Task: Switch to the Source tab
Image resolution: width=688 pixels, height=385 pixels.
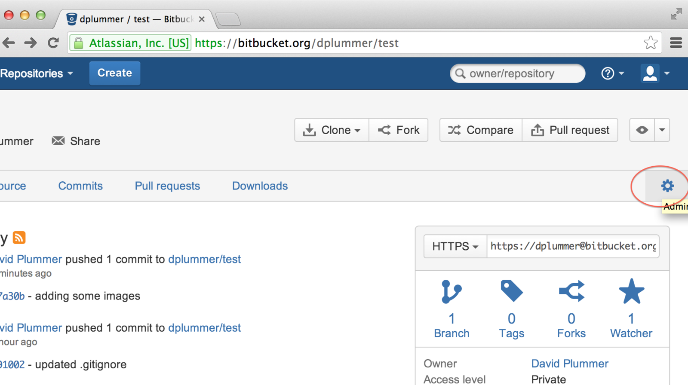Action: [13, 186]
